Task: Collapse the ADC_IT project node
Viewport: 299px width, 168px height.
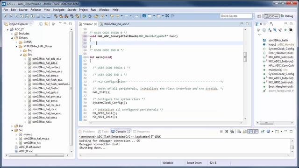Action: click(7, 29)
